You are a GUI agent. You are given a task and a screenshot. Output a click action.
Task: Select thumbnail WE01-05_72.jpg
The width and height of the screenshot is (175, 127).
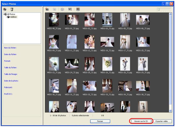click(125, 20)
